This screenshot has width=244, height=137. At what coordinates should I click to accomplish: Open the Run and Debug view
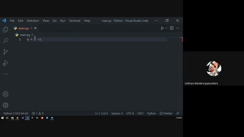coord(5,63)
